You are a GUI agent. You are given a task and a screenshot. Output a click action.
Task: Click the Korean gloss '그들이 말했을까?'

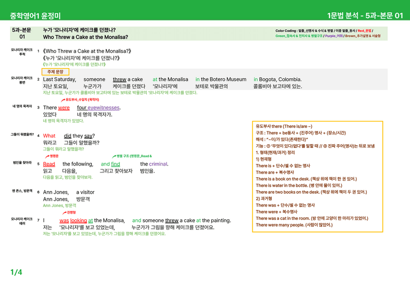click(82, 143)
